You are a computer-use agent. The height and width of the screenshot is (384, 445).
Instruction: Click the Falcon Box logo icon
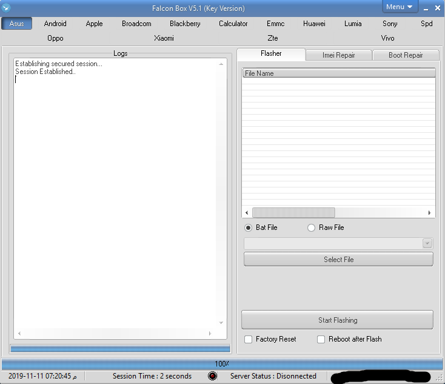[x=6, y=8]
